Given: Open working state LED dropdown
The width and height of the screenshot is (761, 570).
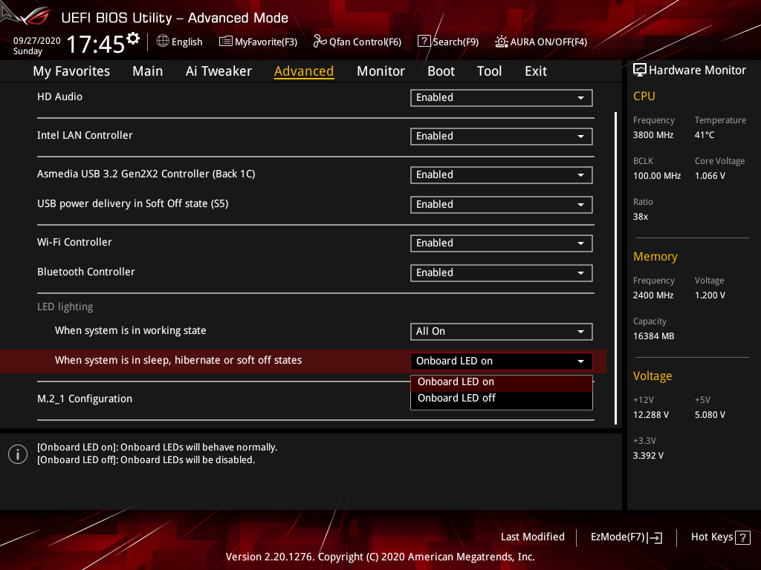Looking at the screenshot, I should 502,332.
